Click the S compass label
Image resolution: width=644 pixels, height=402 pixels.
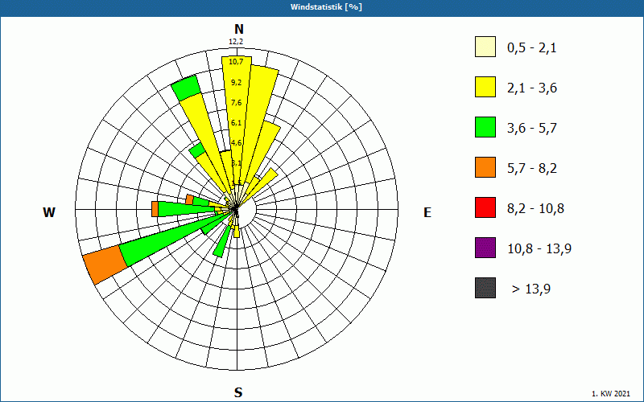pos(238,392)
